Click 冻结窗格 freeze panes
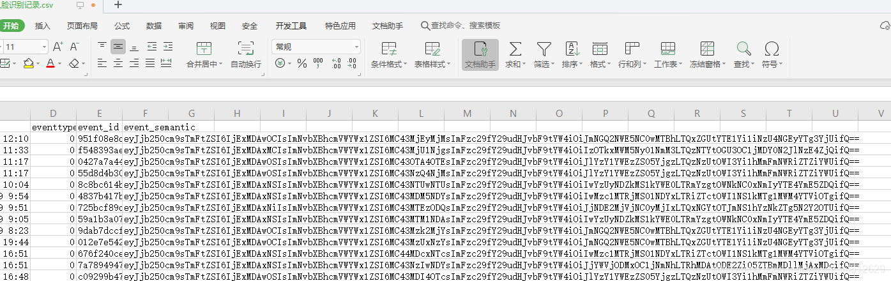 [707, 54]
